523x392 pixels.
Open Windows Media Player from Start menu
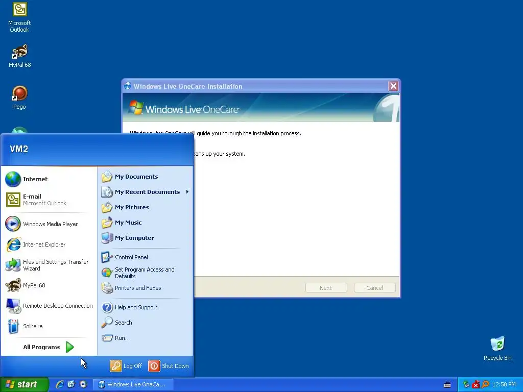[x=49, y=224]
